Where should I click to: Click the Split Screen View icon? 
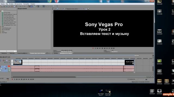63,9
